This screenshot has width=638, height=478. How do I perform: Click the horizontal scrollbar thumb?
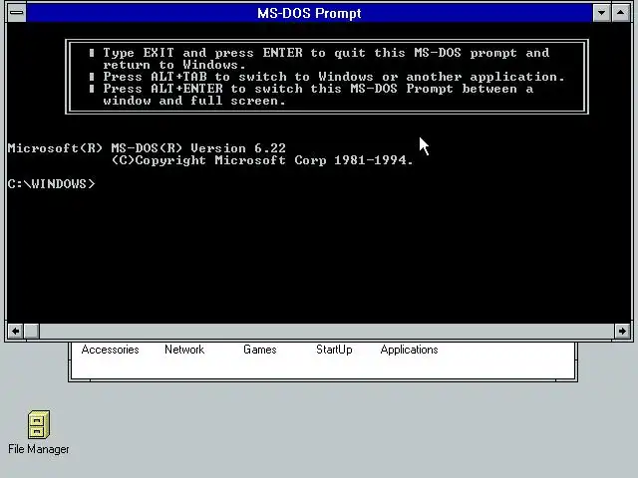[32, 331]
